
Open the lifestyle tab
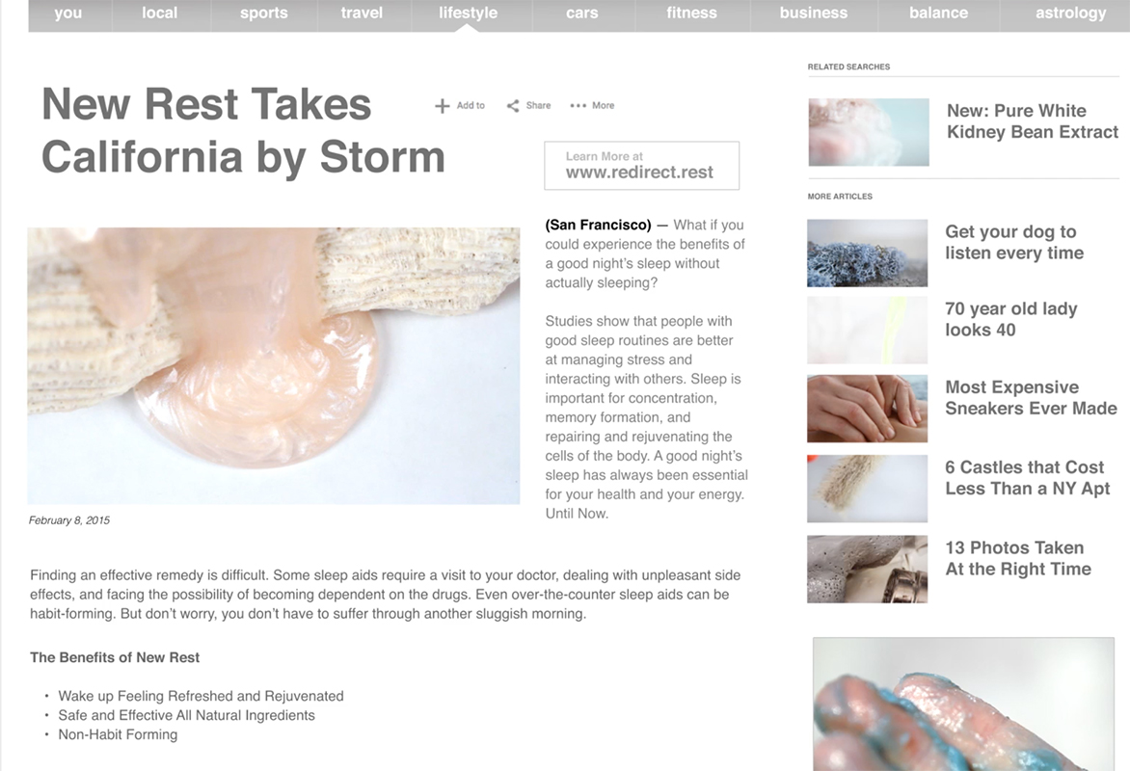click(469, 13)
